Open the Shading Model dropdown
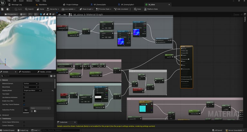This screenshot has width=247, height=132. click(32, 91)
